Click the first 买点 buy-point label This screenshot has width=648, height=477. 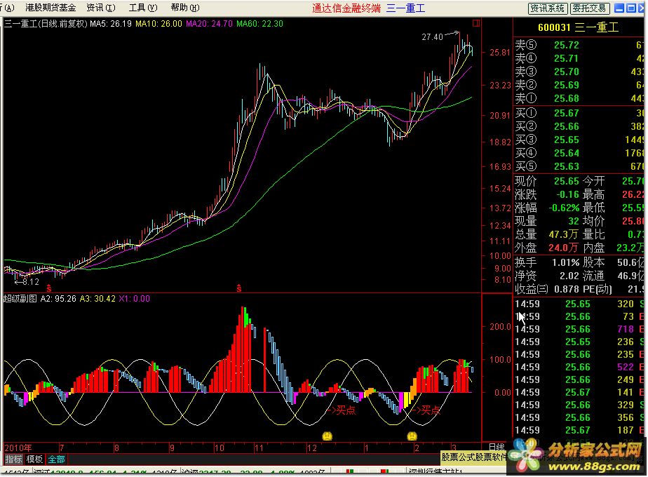(346, 410)
